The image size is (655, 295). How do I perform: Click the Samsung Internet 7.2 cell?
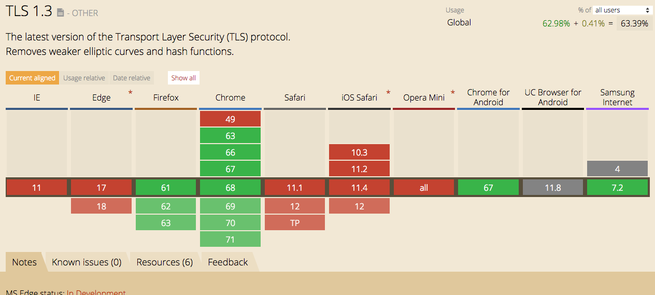(x=617, y=188)
